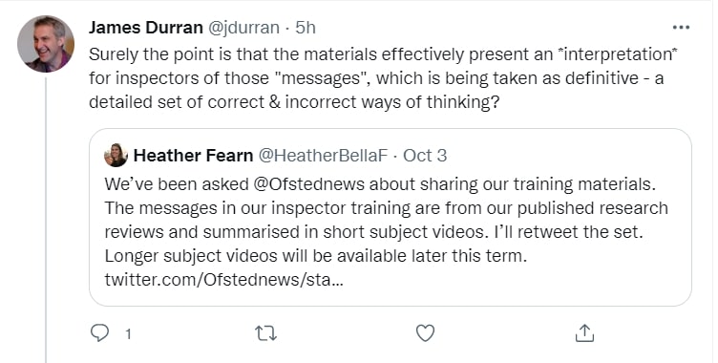718x363 pixels.
Task: Click Heather Fearn's small avatar
Action: tap(116, 155)
